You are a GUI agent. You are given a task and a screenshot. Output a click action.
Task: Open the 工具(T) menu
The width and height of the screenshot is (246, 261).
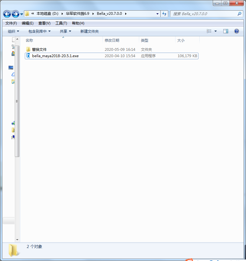click(x=61, y=23)
